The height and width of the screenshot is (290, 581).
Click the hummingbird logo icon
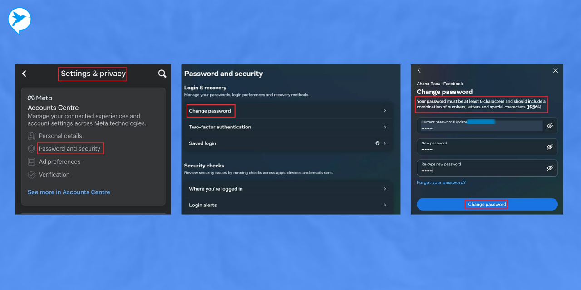(19, 20)
